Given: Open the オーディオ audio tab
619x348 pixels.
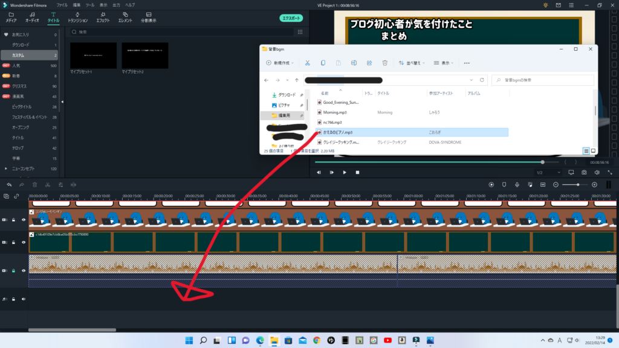Looking at the screenshot, I should (32, 18).
